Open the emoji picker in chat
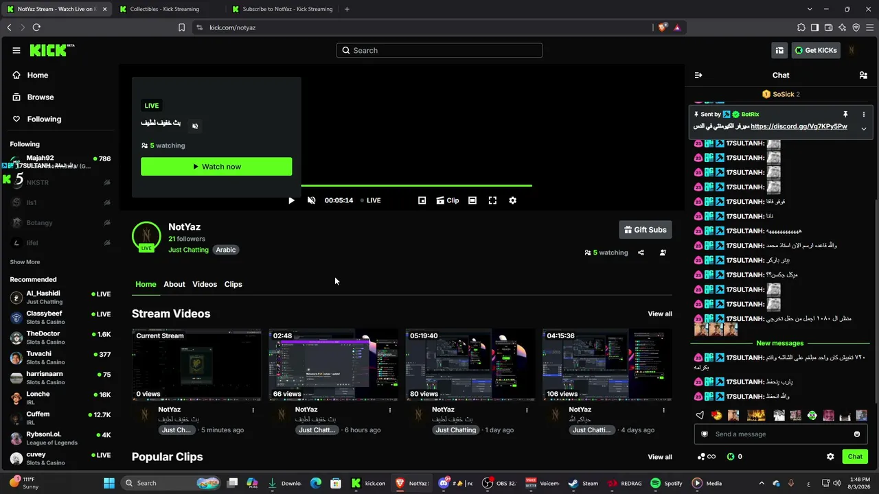This screenshot has width=879, height=494. [857, 434]
